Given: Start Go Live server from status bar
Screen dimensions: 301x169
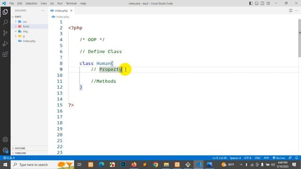Looking at the screenshot, I should [x=279, y=158].
